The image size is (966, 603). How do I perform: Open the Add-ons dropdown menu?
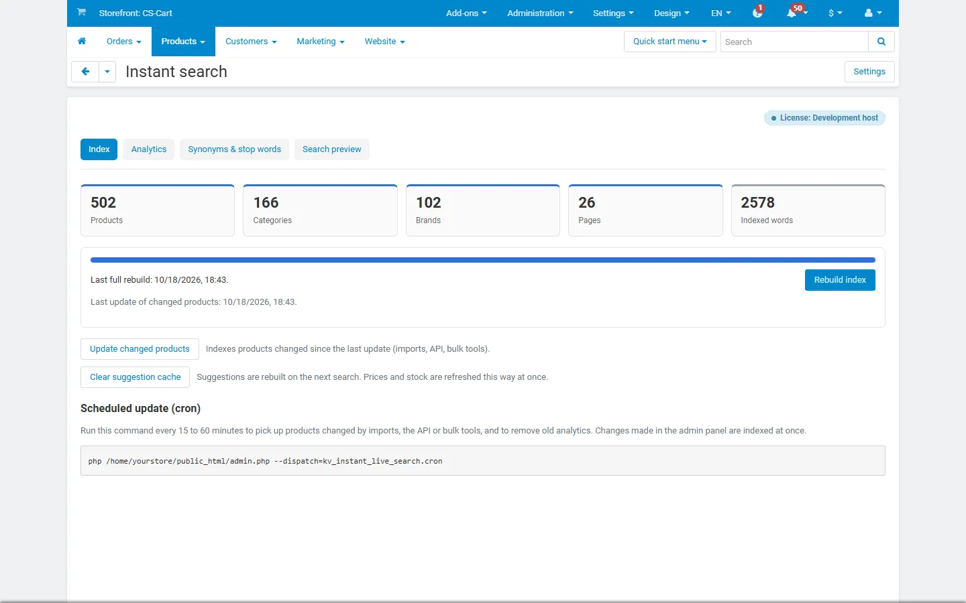pos(466,13)
